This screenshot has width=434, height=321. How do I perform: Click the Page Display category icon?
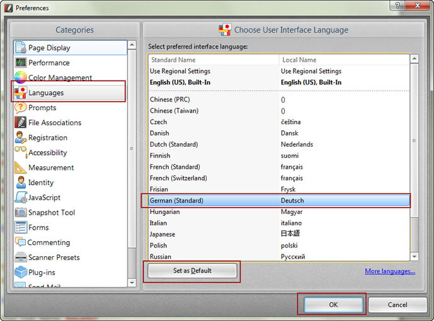[x=21, y=48]
